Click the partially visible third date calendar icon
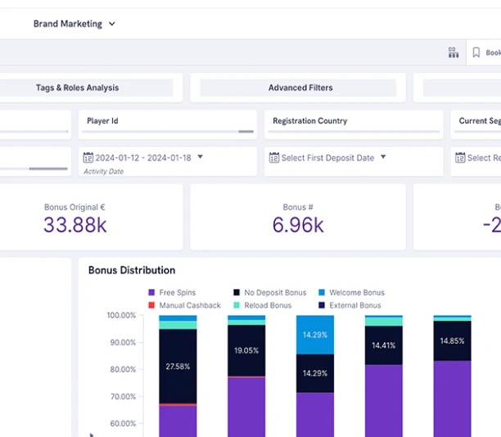This screenshot has width=501, height=437. 460,158
